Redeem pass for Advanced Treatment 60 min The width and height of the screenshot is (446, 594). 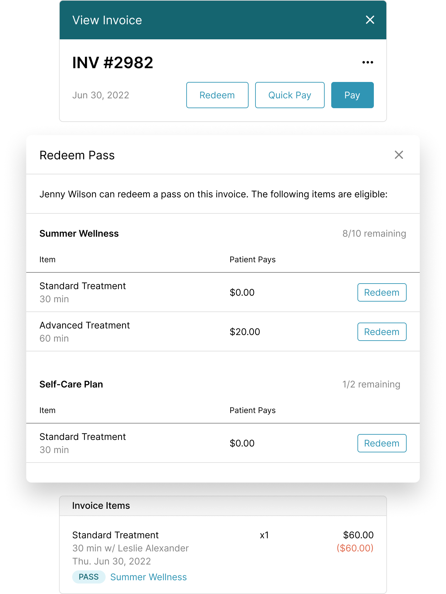[382, 332]
